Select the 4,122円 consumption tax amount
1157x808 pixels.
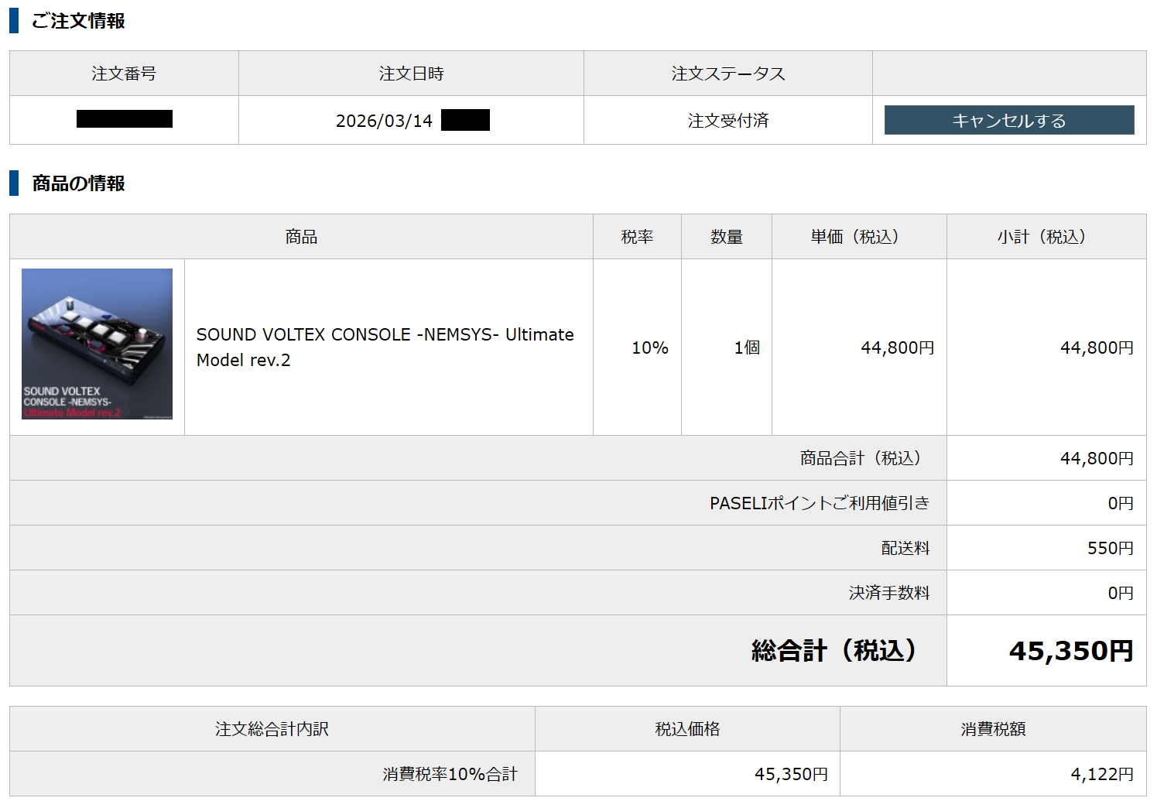1101,774
